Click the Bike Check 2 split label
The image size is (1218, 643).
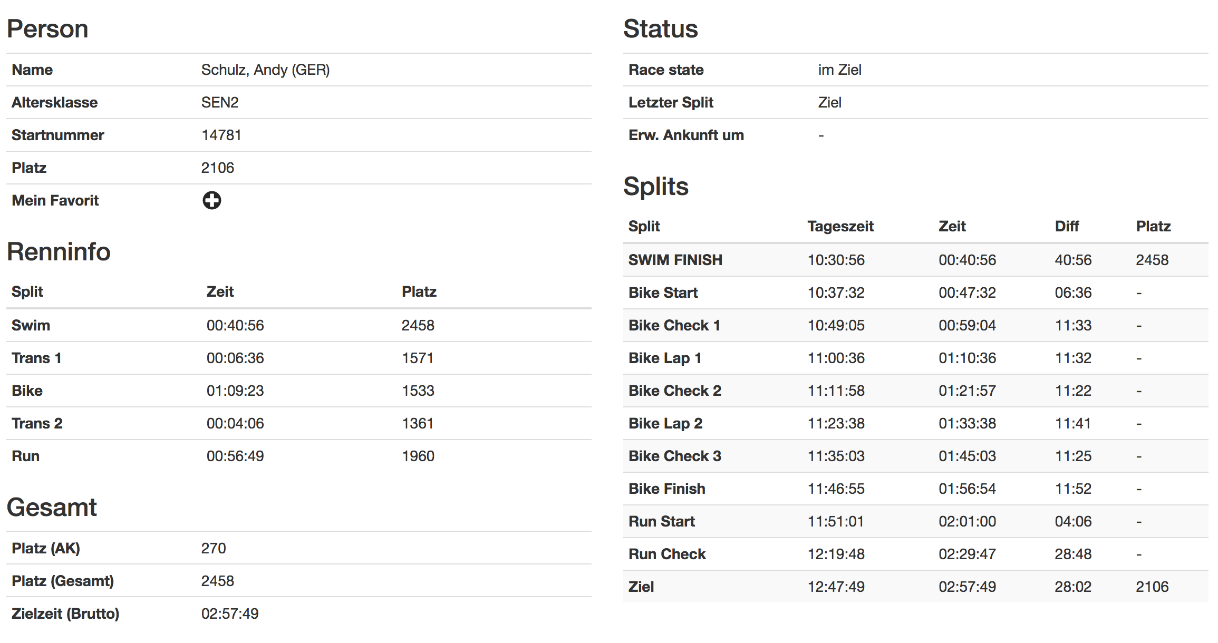[674, 391]
